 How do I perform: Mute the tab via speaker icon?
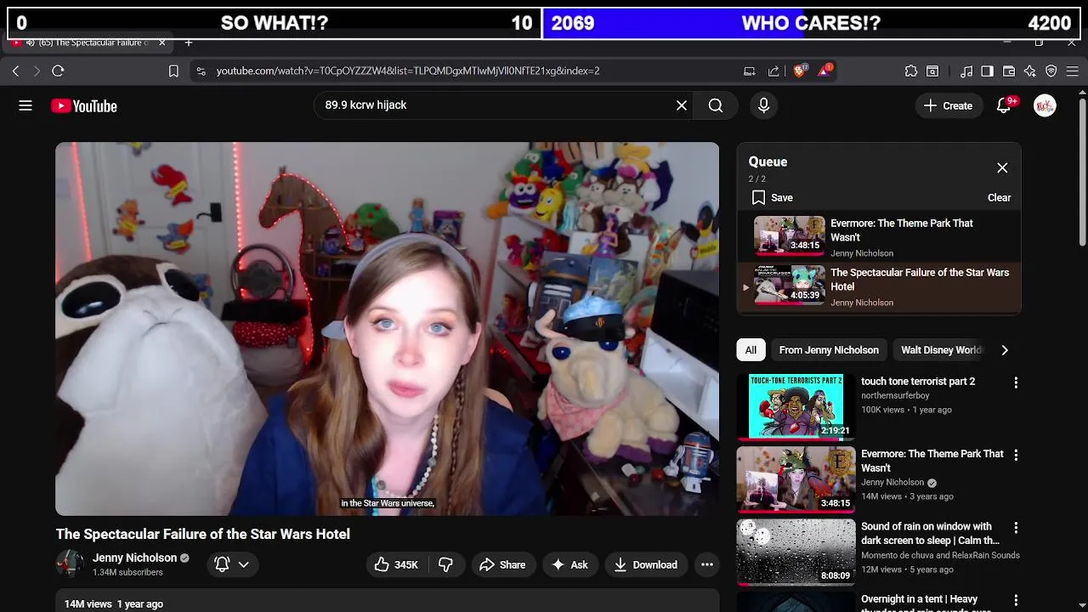[31, 42]
